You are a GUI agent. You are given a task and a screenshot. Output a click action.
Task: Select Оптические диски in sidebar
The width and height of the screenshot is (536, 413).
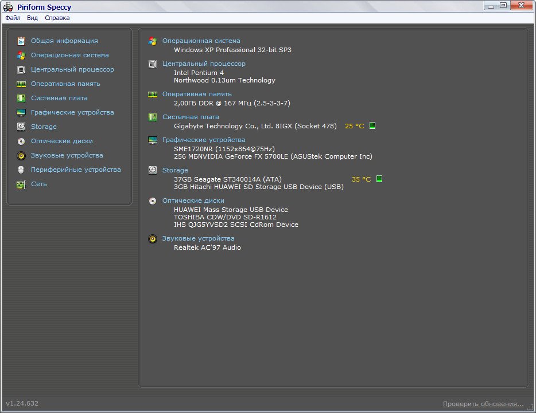(61, 141)
